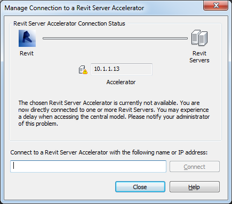The height and width of the screenshot is (204, 232).
Task: Click the Close button
Action: (x=140, y=187)
